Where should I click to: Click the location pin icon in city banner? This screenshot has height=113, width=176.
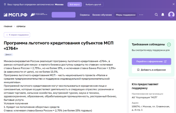[5, 5]
